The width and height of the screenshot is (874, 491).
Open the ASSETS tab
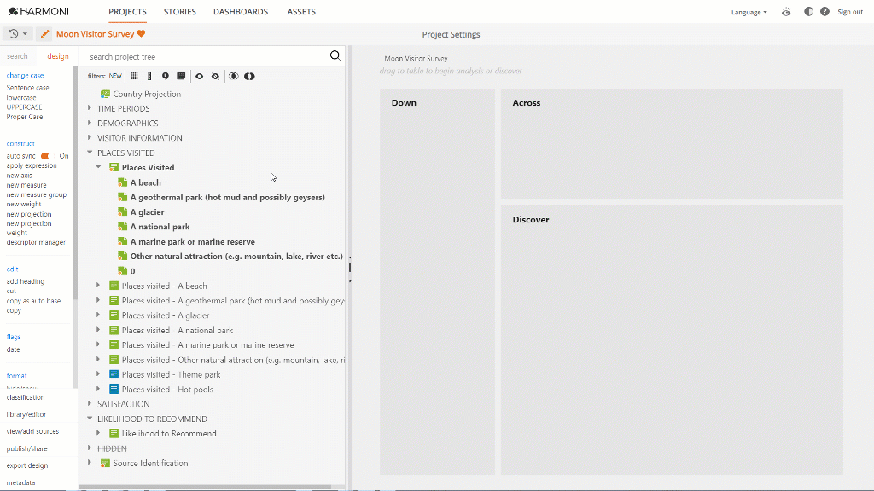(301, 12)
